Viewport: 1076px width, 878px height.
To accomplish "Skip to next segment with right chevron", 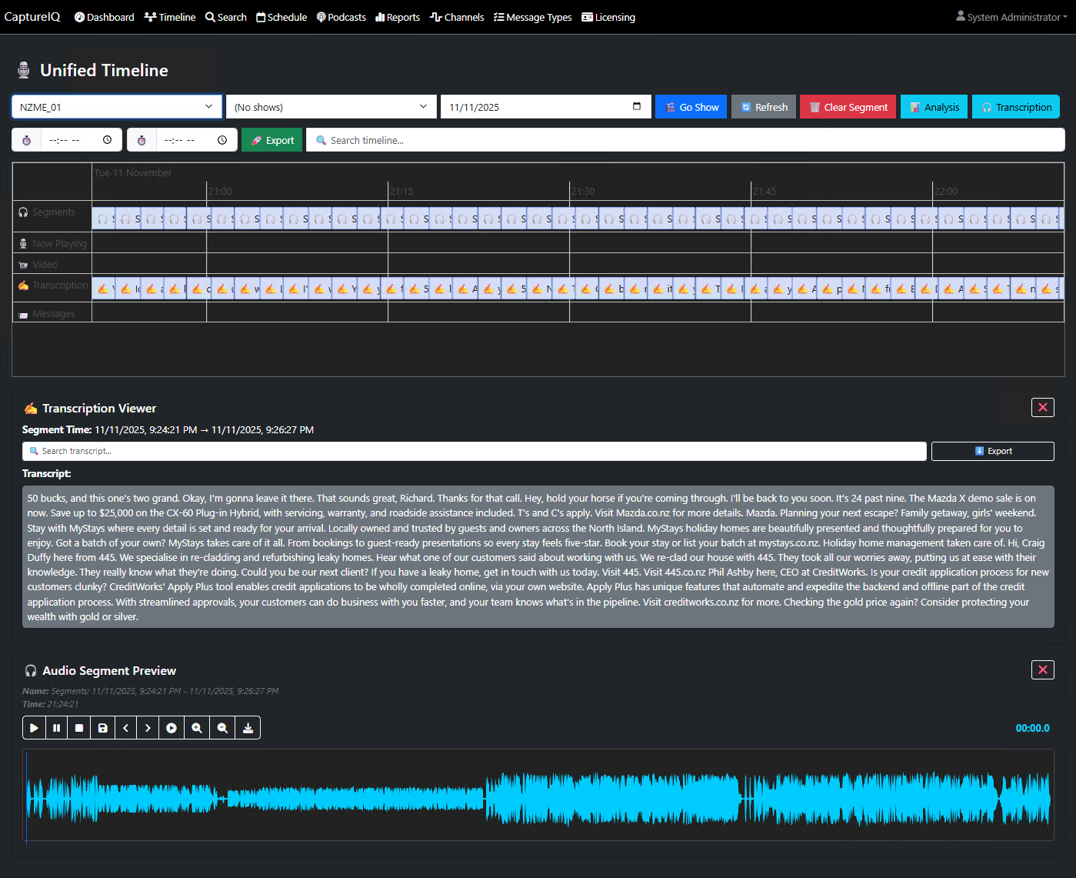I will coord(148,728).
